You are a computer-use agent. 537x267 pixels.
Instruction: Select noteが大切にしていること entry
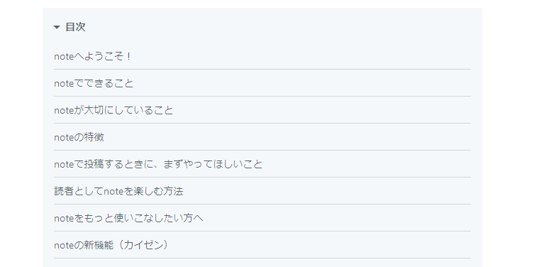(114, 110)
